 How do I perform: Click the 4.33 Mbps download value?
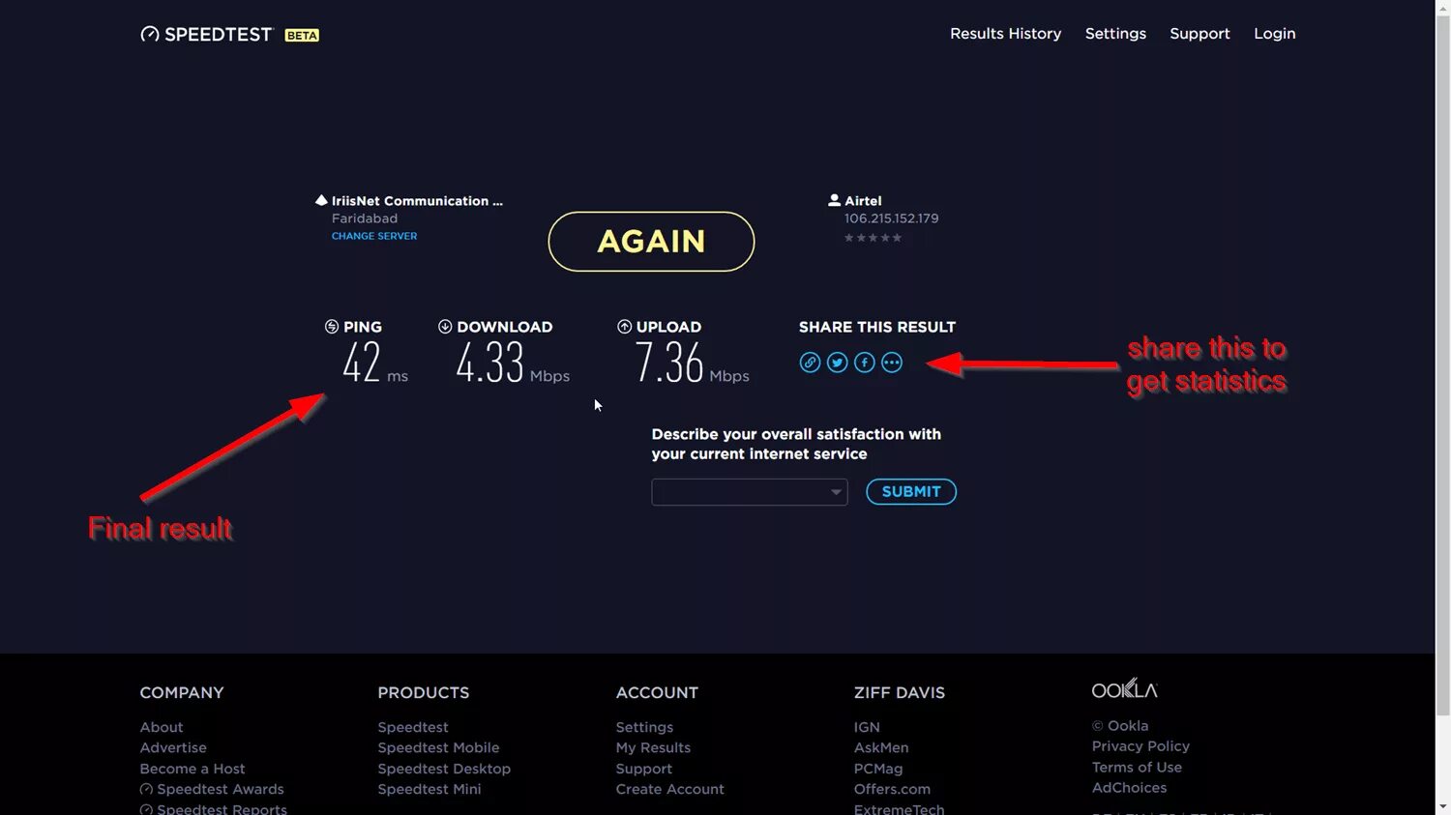pyautogui.click(x=513, y=364)
